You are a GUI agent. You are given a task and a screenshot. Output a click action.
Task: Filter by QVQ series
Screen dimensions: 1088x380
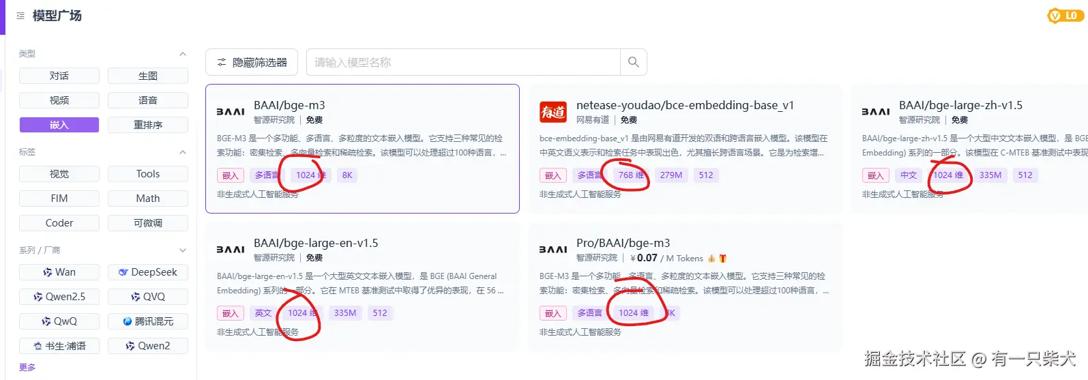pos(148,297)
